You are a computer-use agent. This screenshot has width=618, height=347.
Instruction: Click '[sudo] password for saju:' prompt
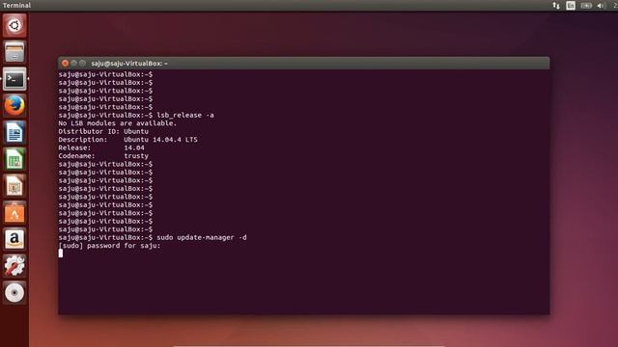point(109,246)
